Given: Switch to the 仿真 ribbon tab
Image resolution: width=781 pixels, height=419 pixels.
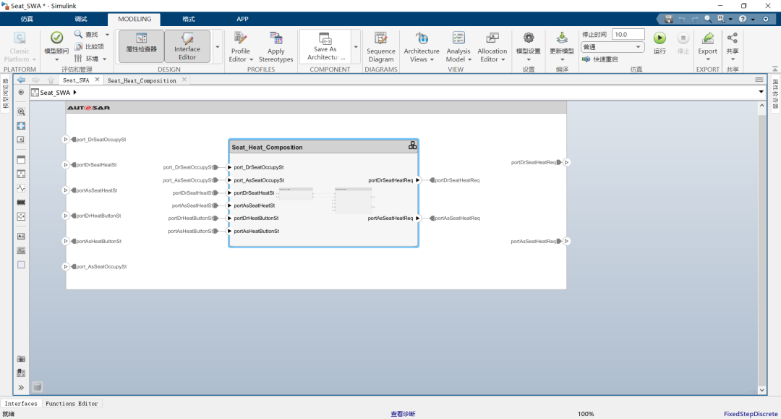Looking at the screenshot, I should (27, 19).
